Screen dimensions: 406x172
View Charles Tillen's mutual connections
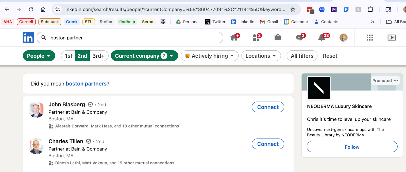pos(115,163)
